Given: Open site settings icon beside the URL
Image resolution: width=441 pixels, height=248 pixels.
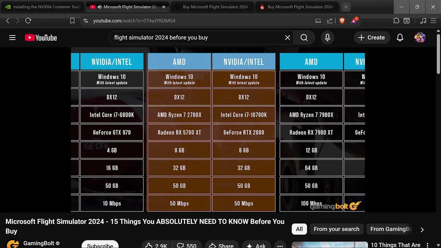Looking at the screenshot, I should (86, 21).
